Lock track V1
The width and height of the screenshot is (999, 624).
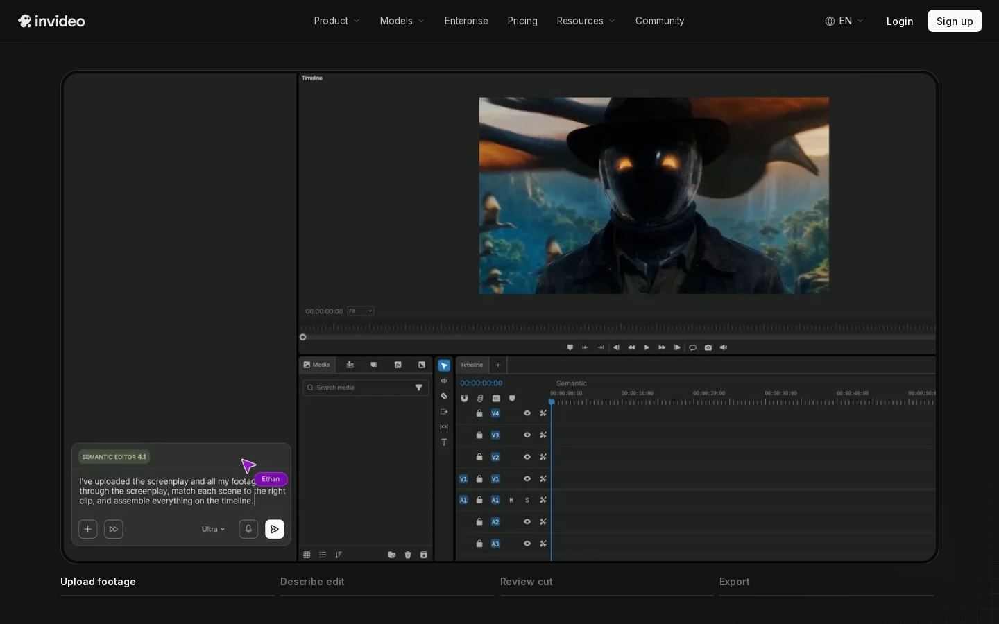(479, 479)
